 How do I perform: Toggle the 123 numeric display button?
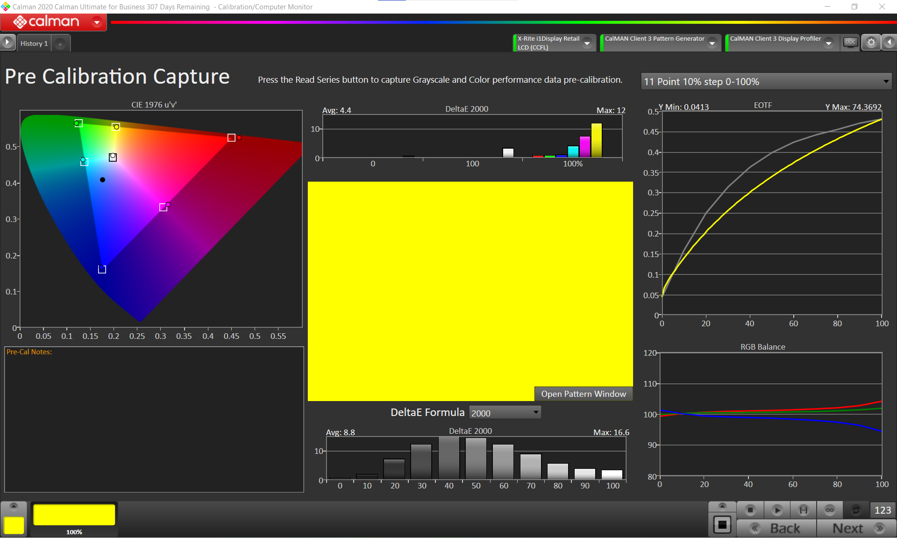[883, 510]
